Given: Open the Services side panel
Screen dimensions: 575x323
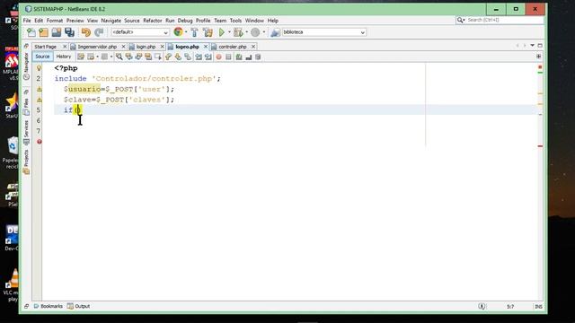Looking at the screenshot, I should [26, 133].
